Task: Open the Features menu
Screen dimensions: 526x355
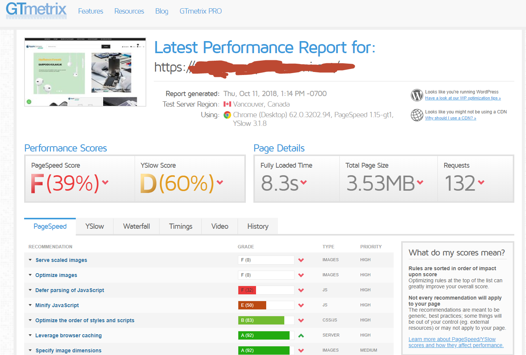Action: point(90,11)
